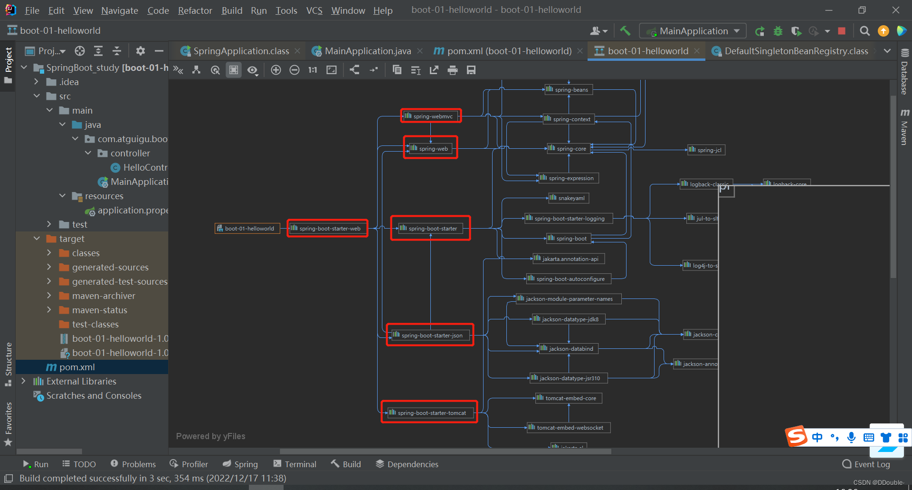Click the Debug bug icon
Viewport: 912px width, 490px height.
tap(778, 31)
